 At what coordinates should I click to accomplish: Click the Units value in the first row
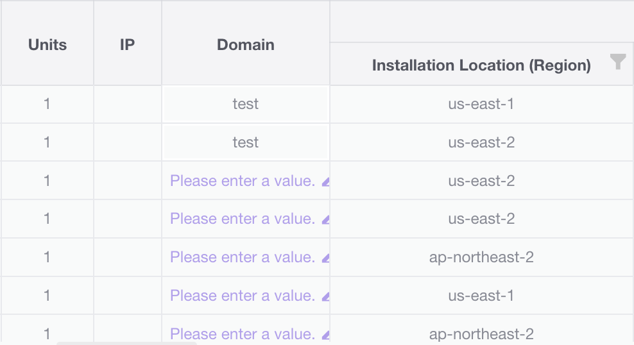pyautogui.click(x=47, y=104)
